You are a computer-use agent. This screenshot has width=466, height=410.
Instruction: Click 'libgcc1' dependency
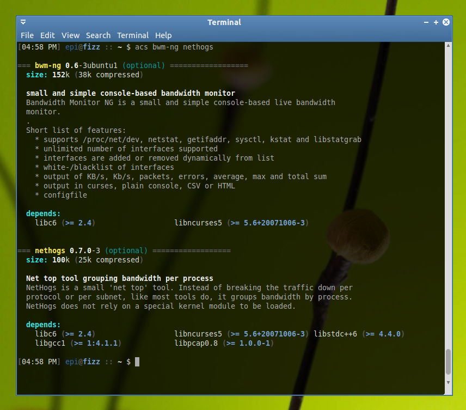[50, 343]
